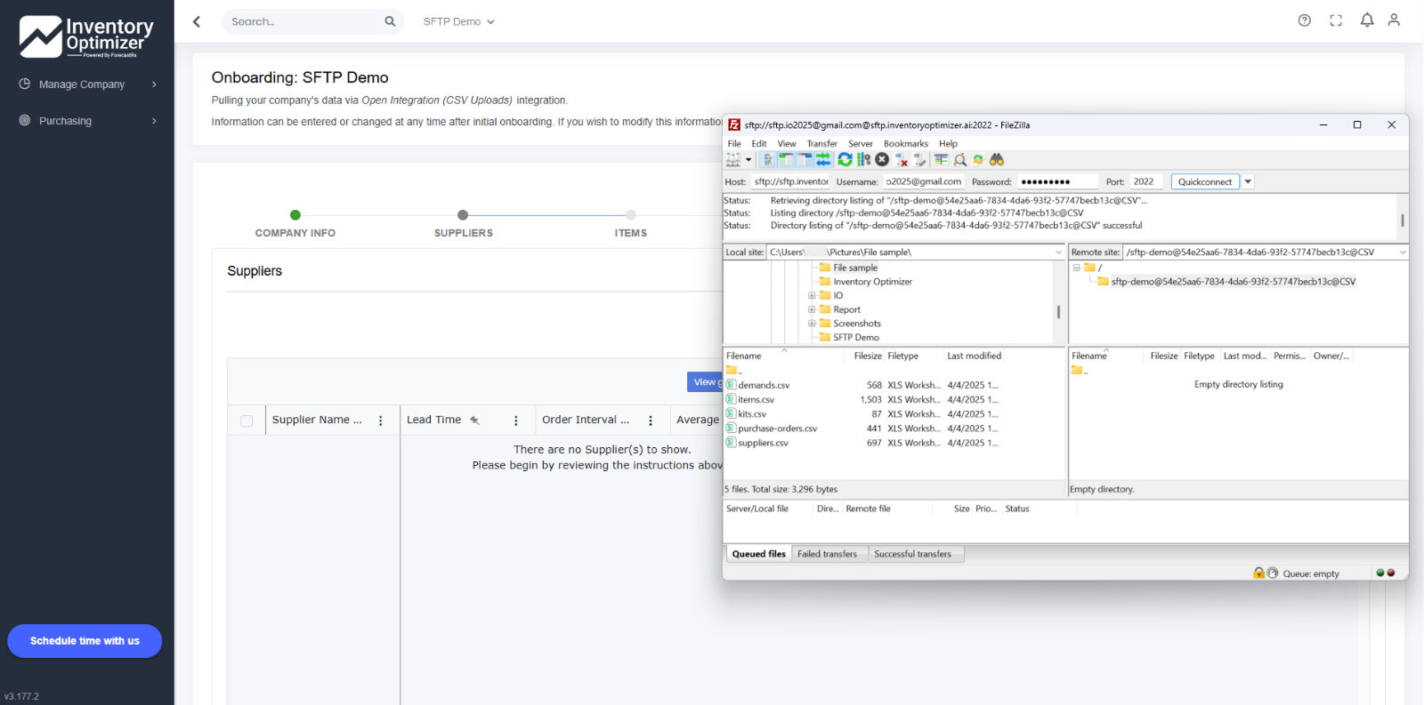Click the search magnifier icon in web app
Viewport: 1424px width, 705px height.
390,21
